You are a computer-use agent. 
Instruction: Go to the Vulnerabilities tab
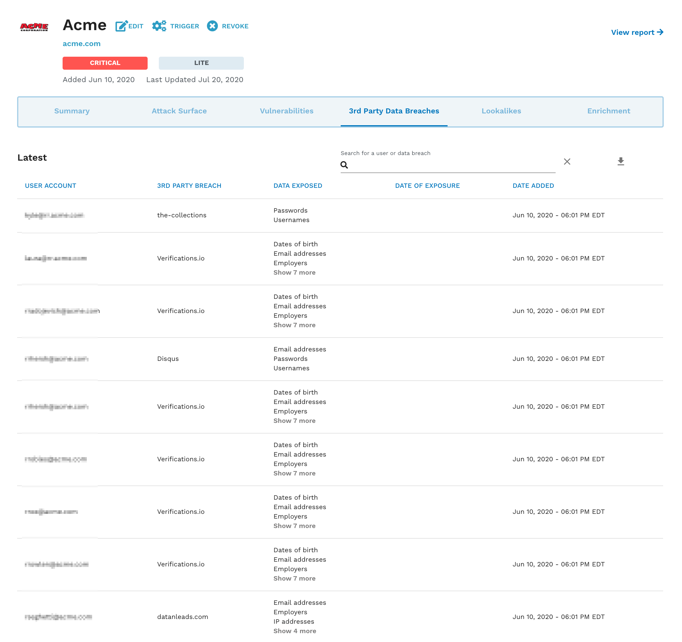(286, 111)
